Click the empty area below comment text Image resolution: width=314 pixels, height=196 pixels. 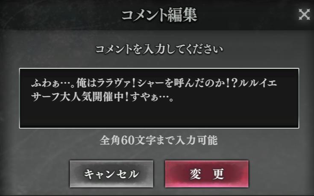(159, 116)
